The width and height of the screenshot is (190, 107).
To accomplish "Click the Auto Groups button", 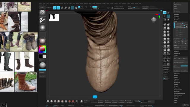I will pos(115,101).
